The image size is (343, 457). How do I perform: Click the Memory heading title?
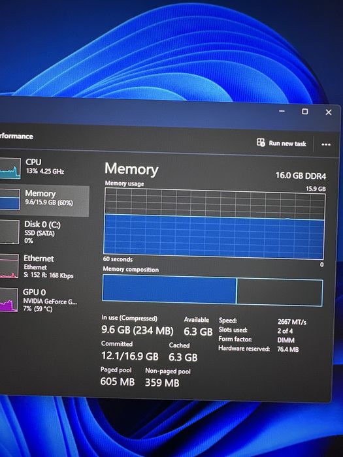tap(131, 169)
